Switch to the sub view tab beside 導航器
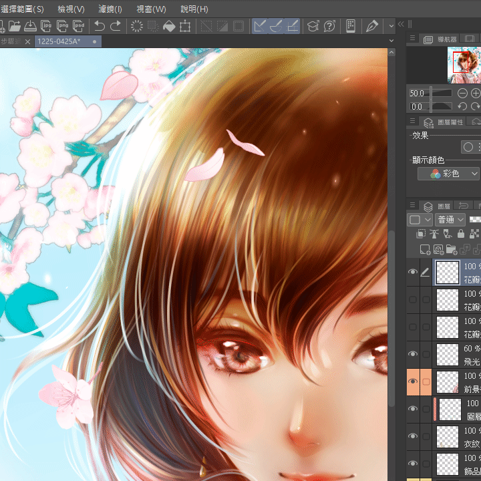 [x=470, y=39]
